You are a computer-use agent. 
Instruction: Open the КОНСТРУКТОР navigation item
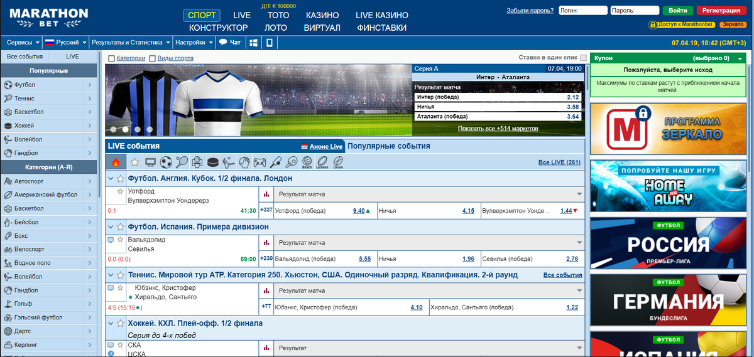[x=218, y=28]
